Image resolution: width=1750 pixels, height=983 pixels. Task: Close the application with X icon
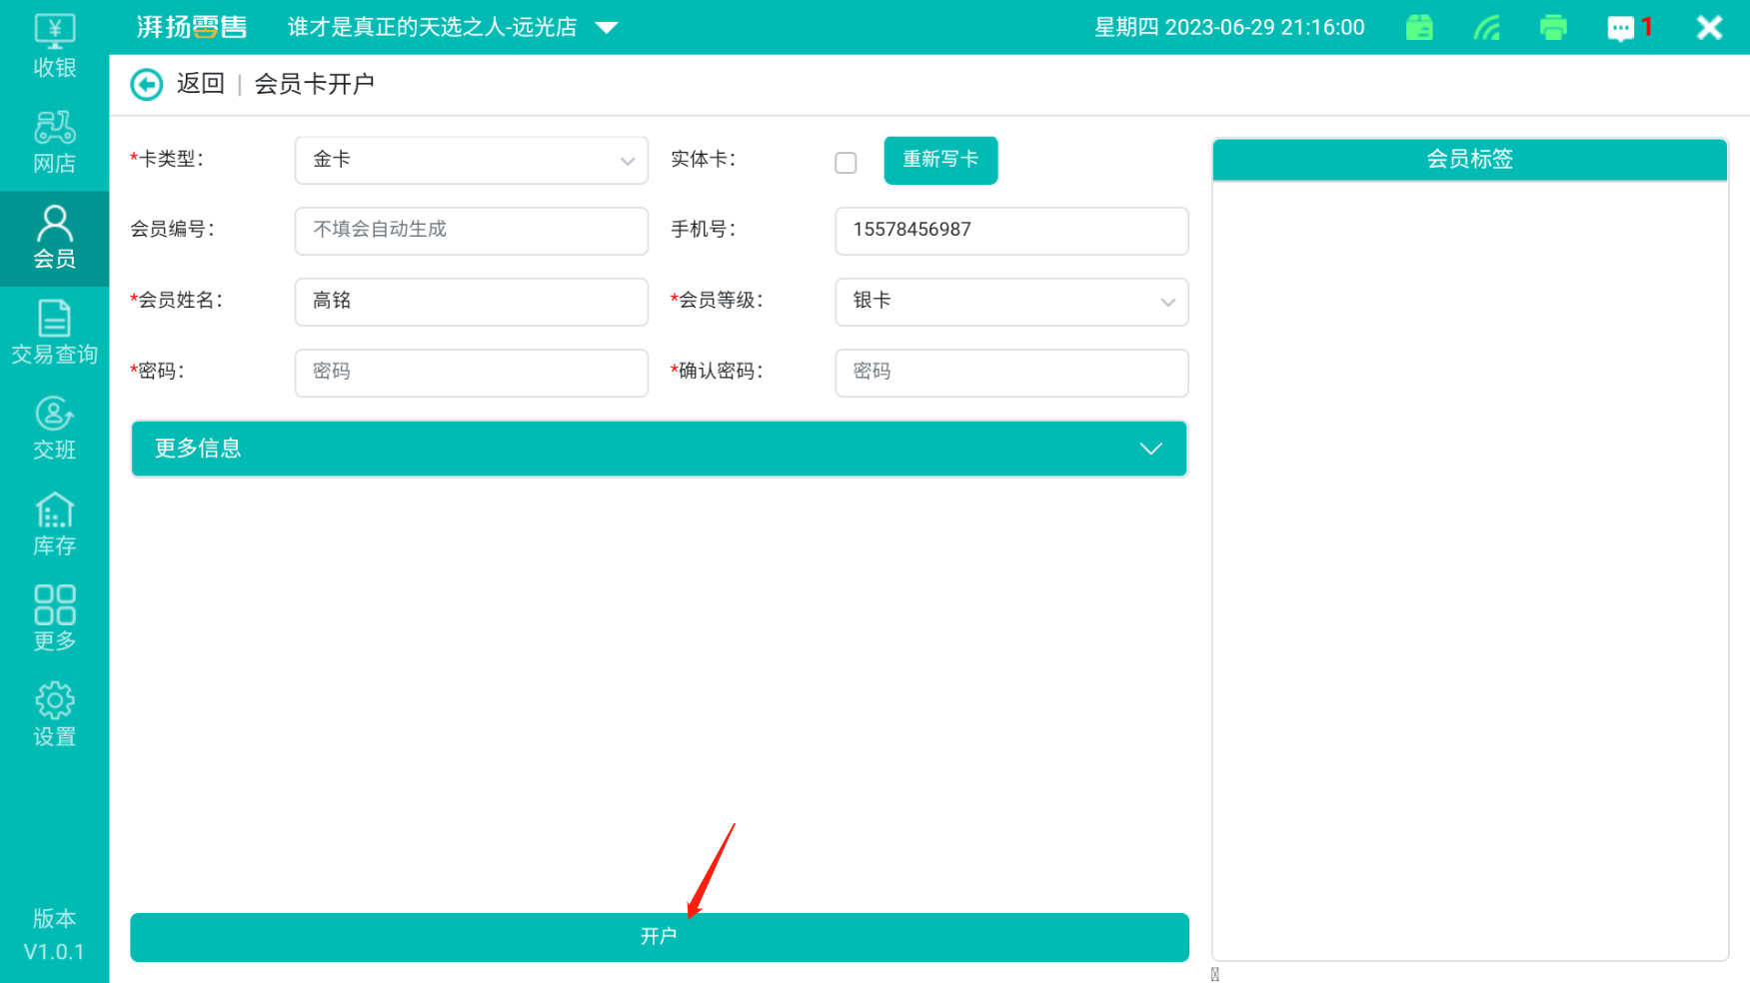[x=1709, y=27]
